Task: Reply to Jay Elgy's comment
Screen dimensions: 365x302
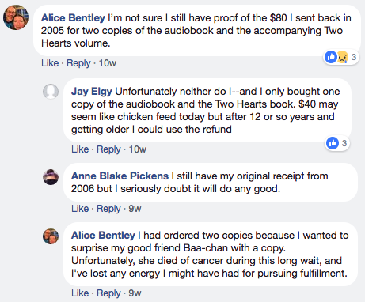Action: pos(108,149)
